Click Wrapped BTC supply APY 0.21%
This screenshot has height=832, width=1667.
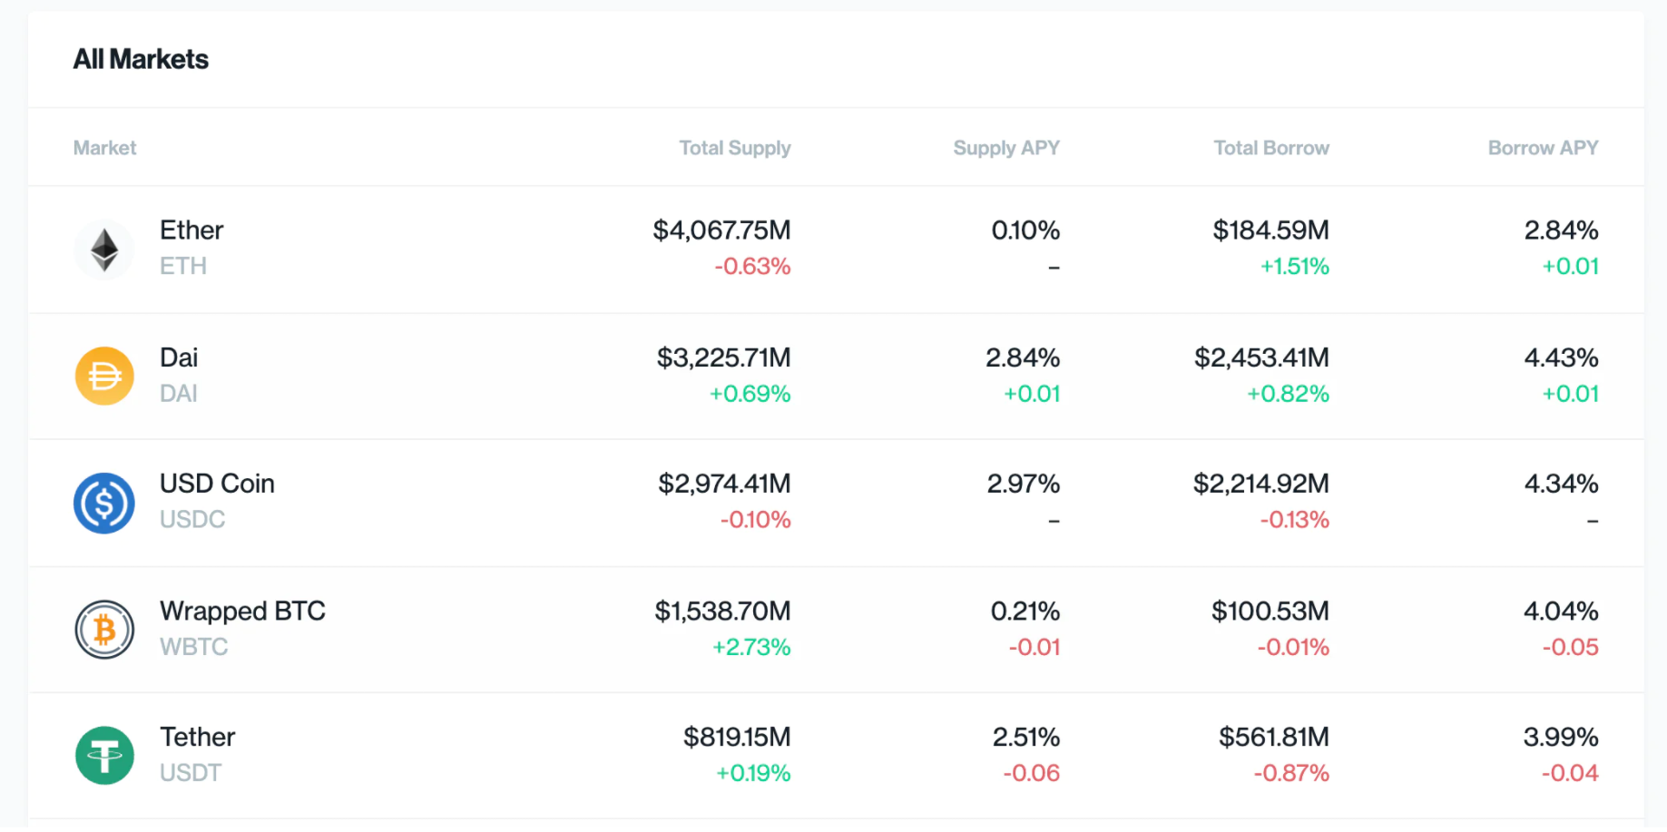coord(1025,611)
